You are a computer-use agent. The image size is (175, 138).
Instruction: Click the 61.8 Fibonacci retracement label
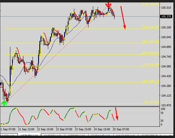point(151,64)
